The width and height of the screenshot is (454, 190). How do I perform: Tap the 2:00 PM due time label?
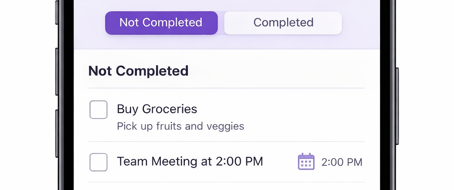coord(342,162)
